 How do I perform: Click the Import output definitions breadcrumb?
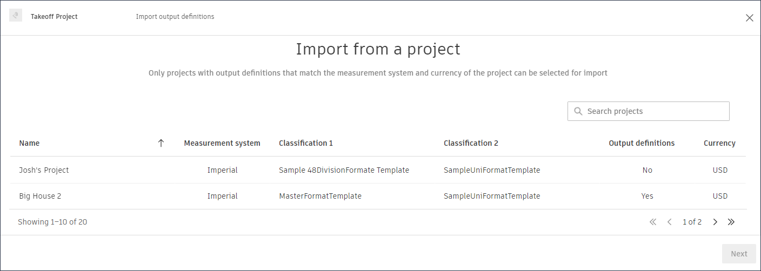pyautogui.click(x=175, y=17)
